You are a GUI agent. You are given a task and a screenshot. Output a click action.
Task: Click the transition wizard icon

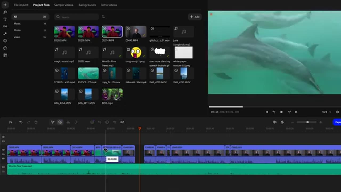click(x=122, y=122)
